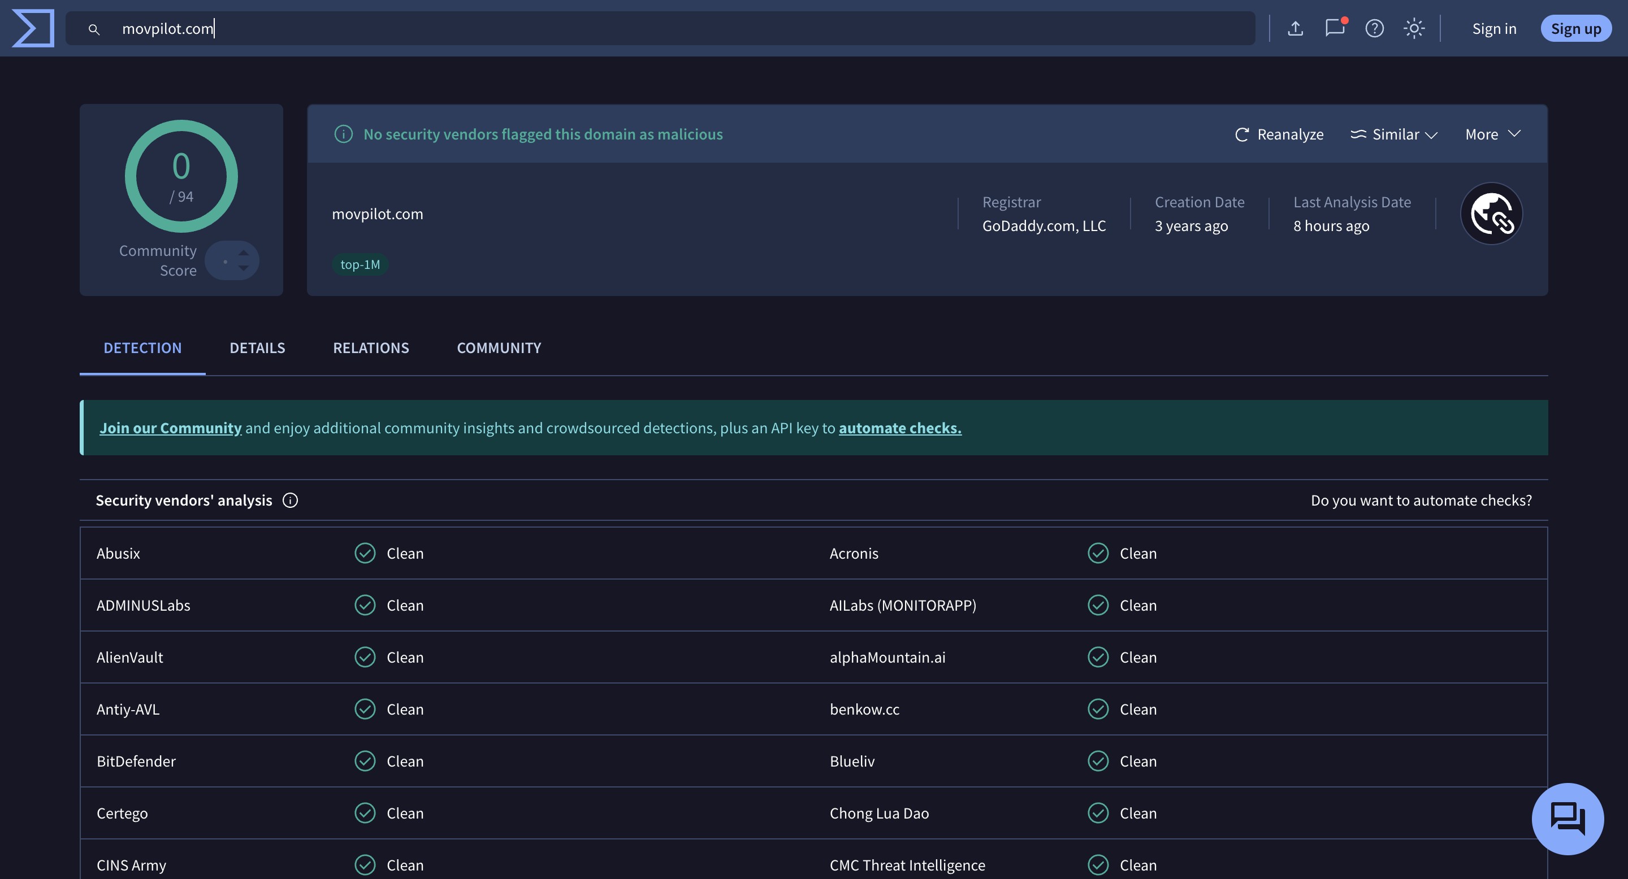Click the AILabs (MONITORAPP) checkmark icon
The image size is (1628, 879).
click(1098, 605)
